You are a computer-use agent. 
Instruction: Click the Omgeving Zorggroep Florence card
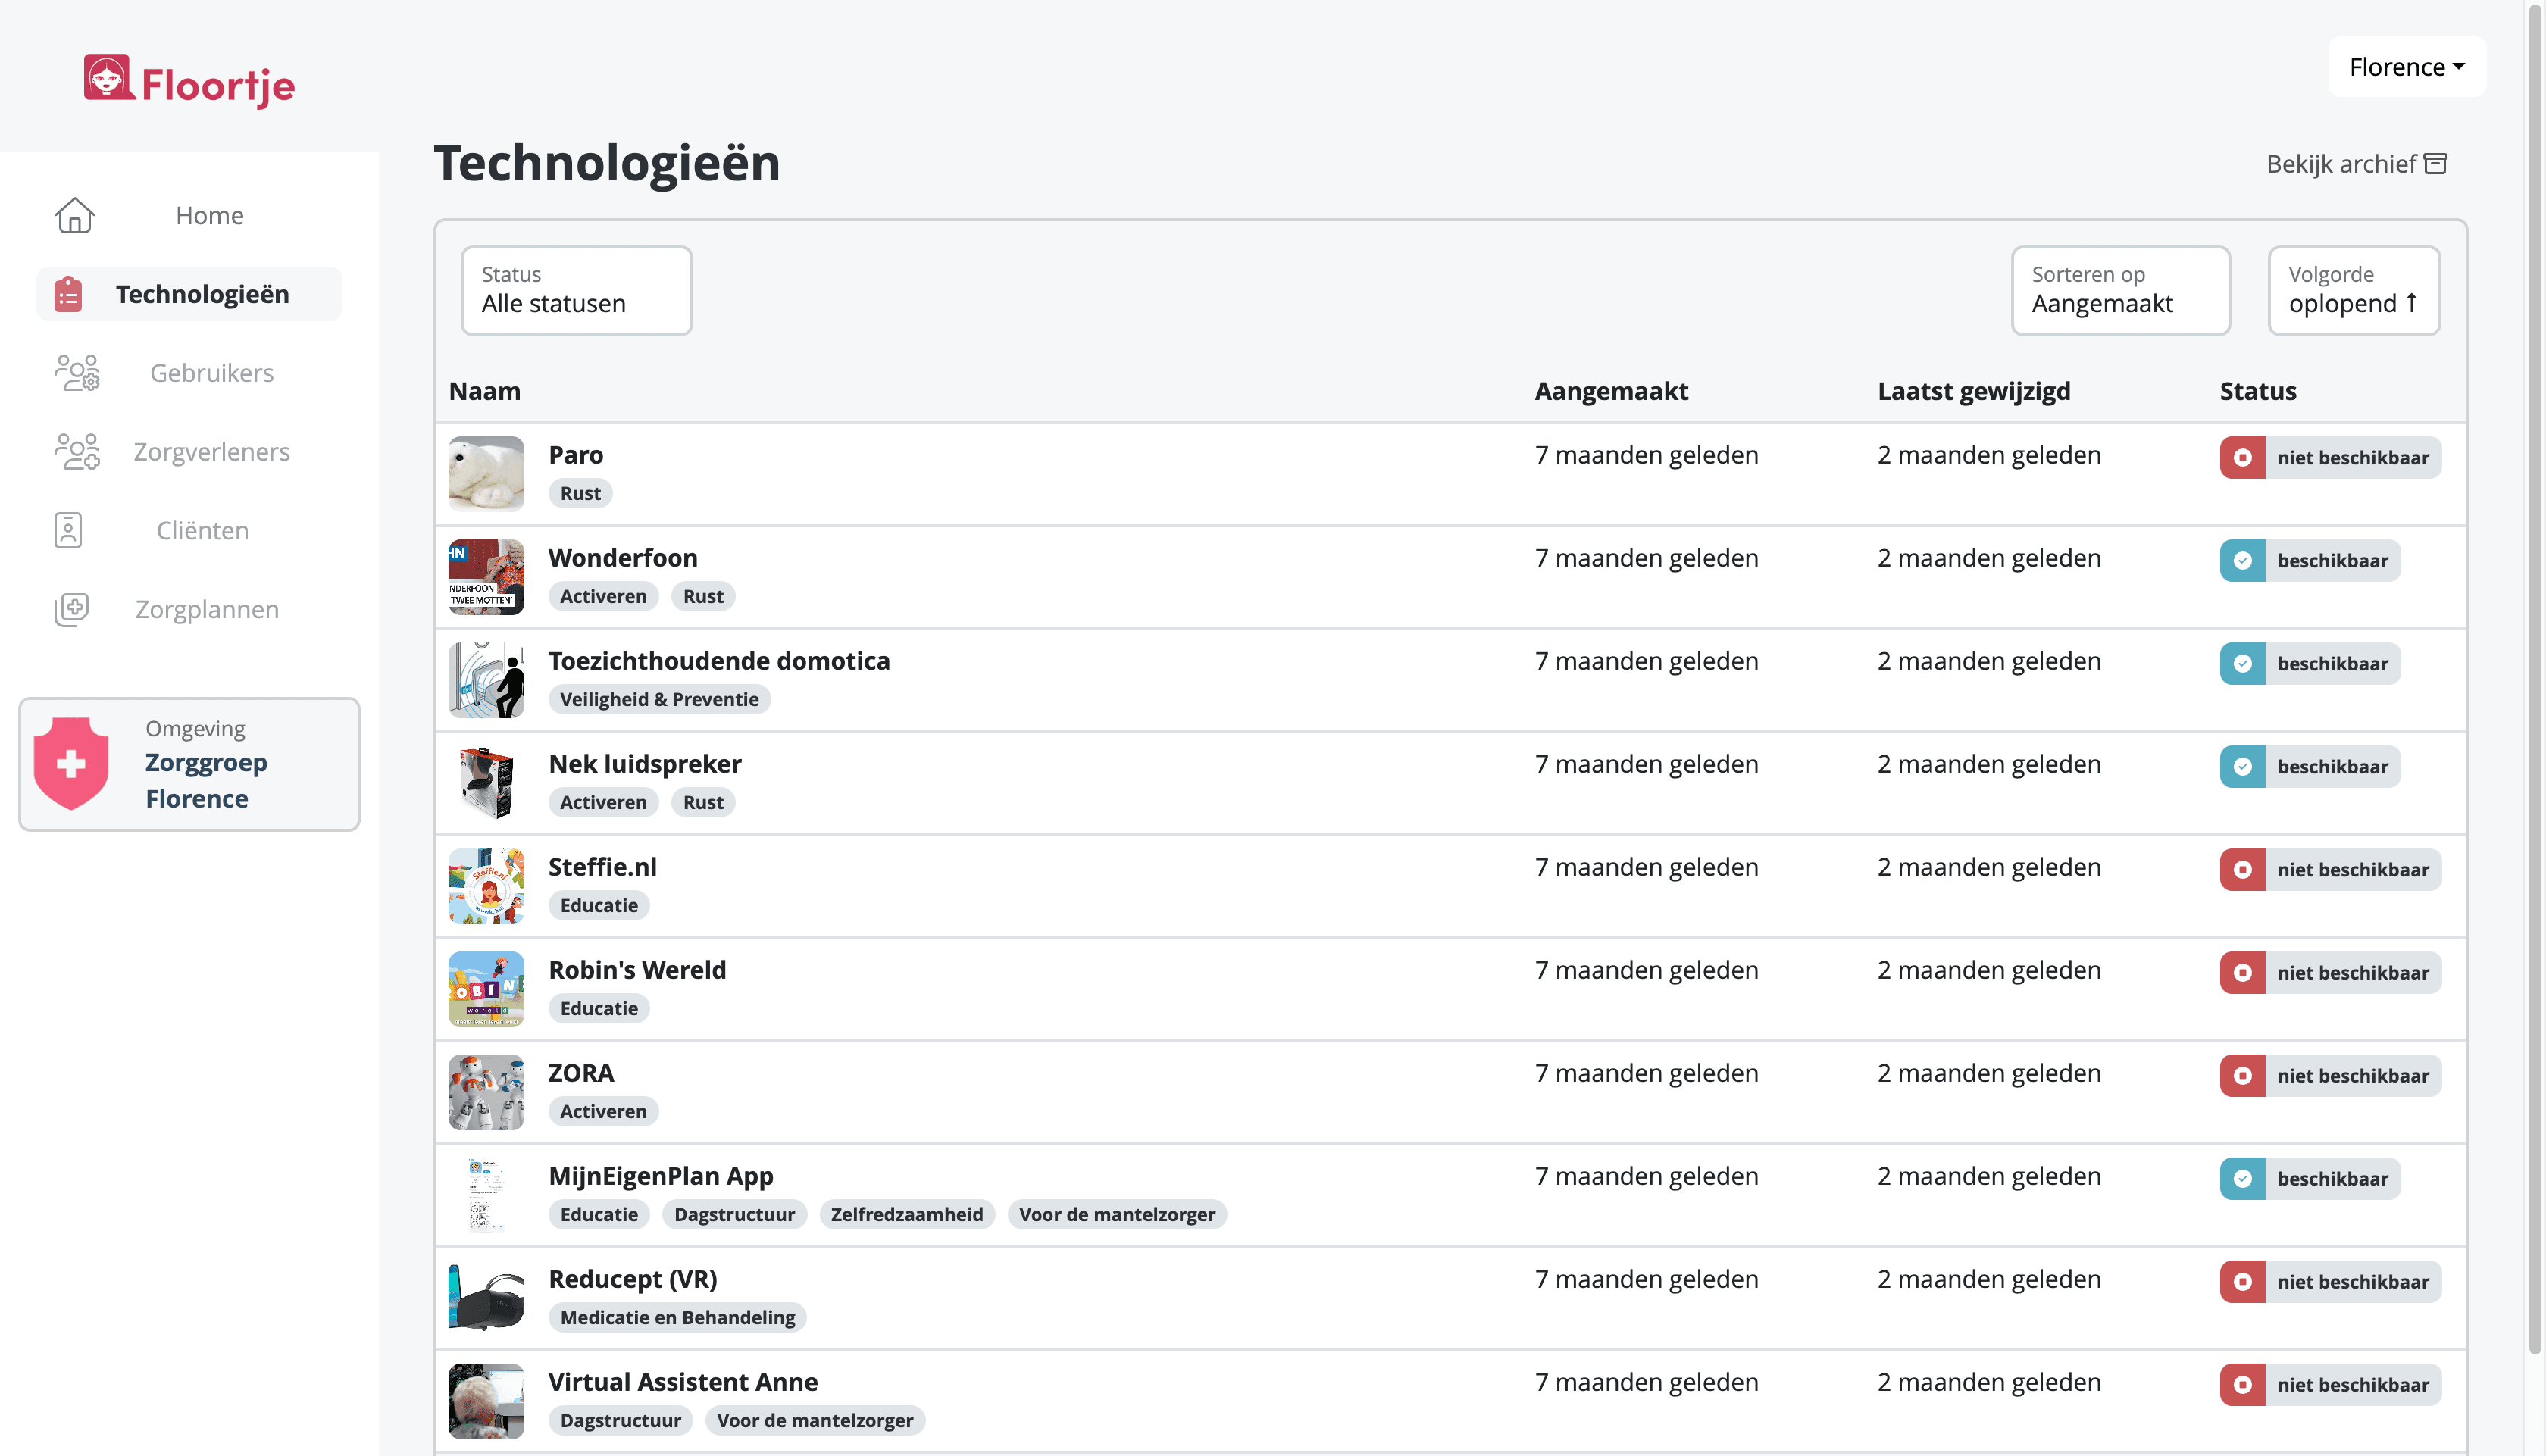[189, 764]
